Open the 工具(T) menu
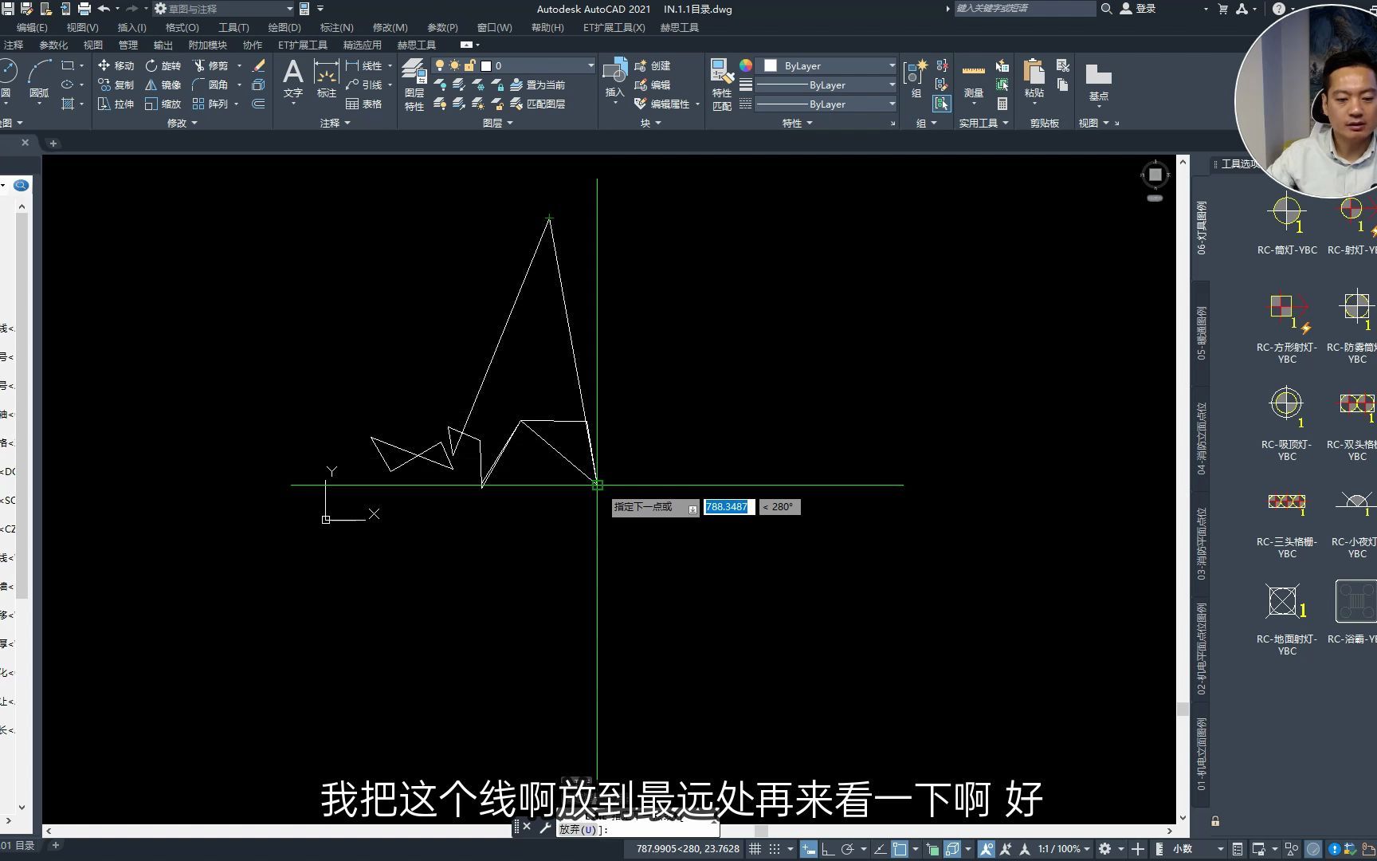The width and height of the screenshot is (1377, 861). pos(233,27)
